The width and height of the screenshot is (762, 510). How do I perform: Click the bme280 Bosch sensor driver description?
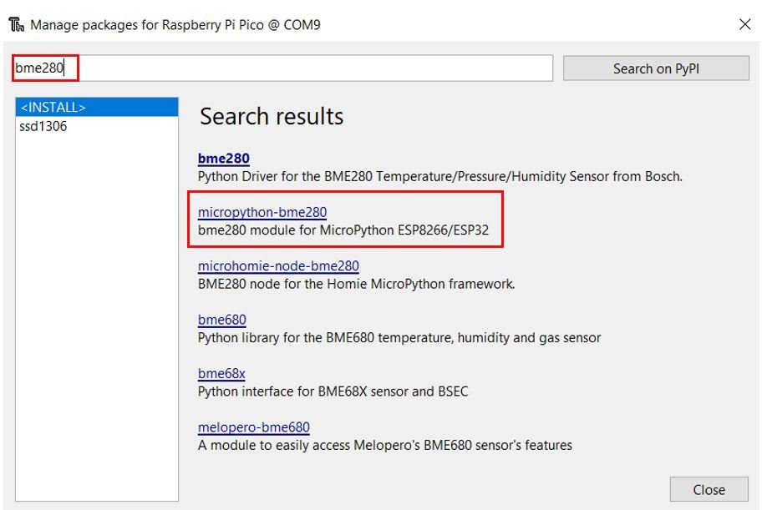click(x=440, y=176)
